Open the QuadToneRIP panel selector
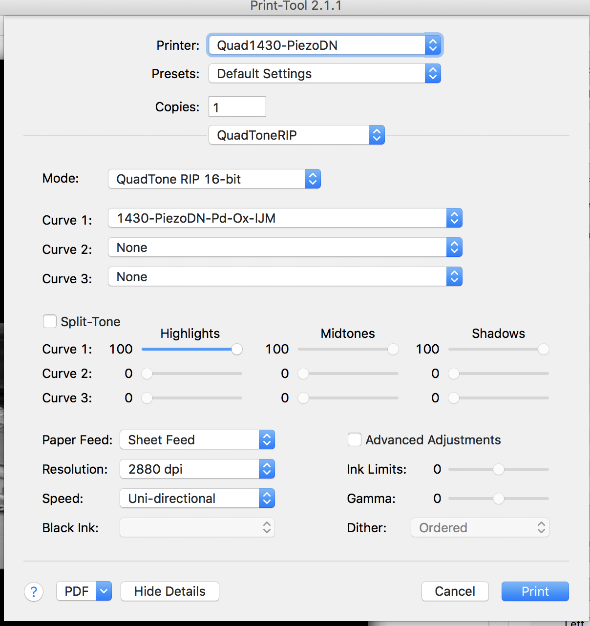 pyautogui.click(x=296, y=135)
